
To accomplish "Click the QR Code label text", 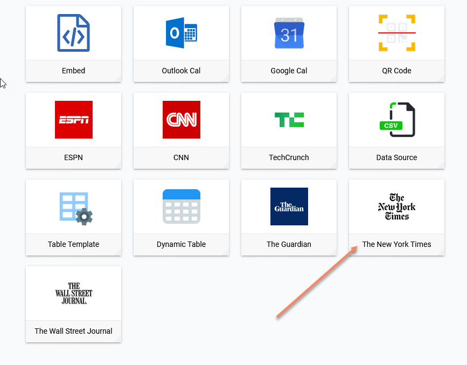I will [x=396, y=71].
